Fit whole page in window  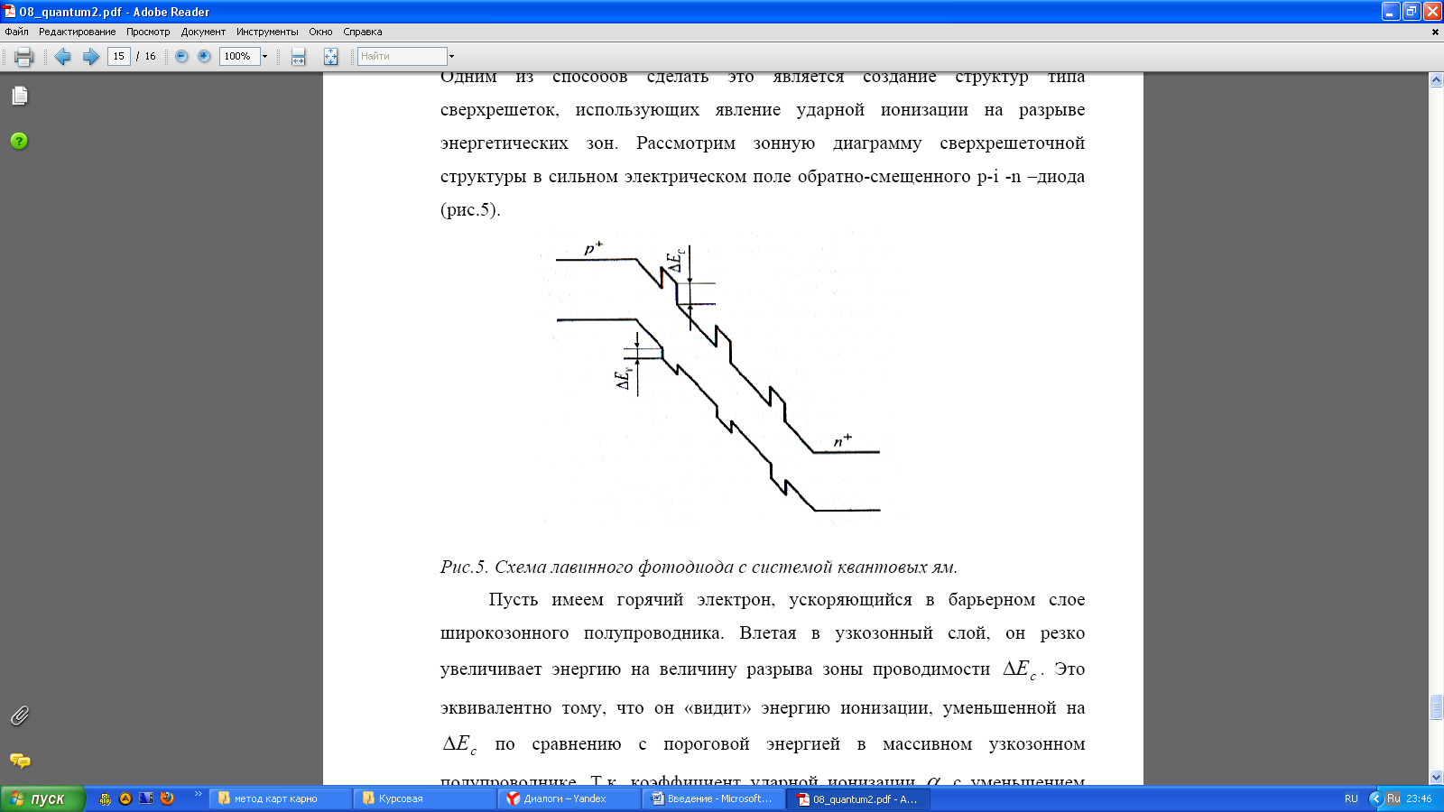[330, 57]
